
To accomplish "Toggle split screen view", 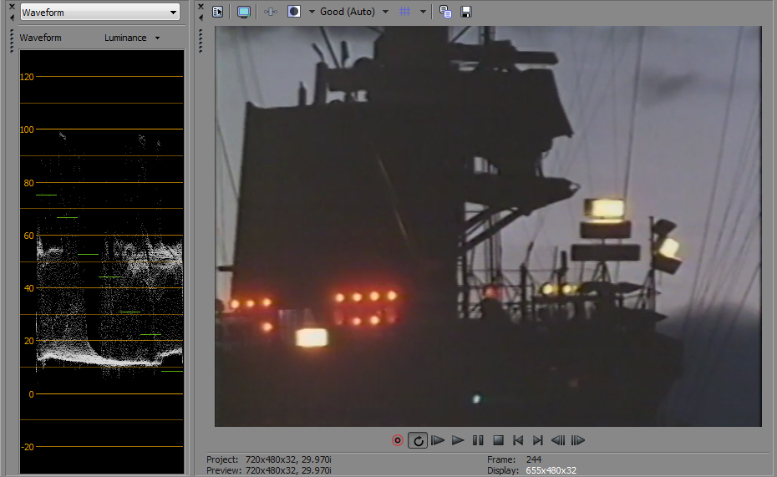I will click(294, 12).
